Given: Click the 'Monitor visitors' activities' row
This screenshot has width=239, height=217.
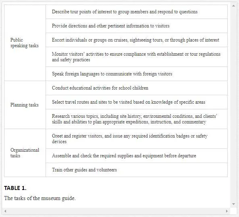Looking at the screenshot, I should click(137, 57).
